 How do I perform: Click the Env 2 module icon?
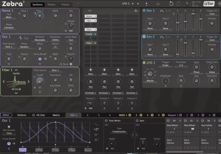144,37
